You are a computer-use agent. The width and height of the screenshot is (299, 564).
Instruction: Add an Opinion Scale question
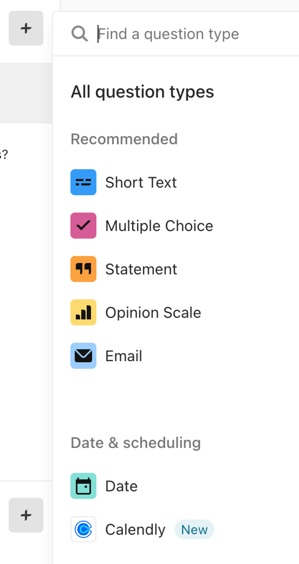click(153, 312)
